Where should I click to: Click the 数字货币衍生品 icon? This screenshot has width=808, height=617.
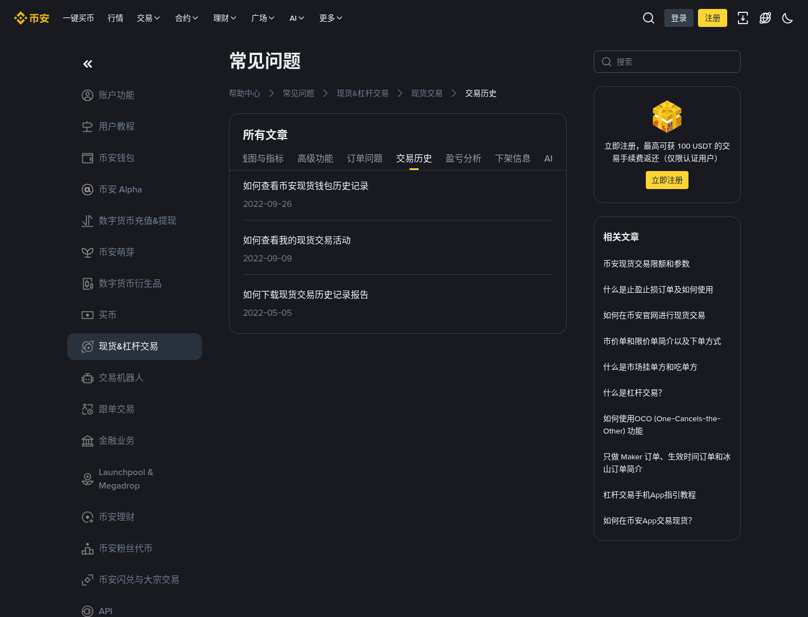(88, 284)
